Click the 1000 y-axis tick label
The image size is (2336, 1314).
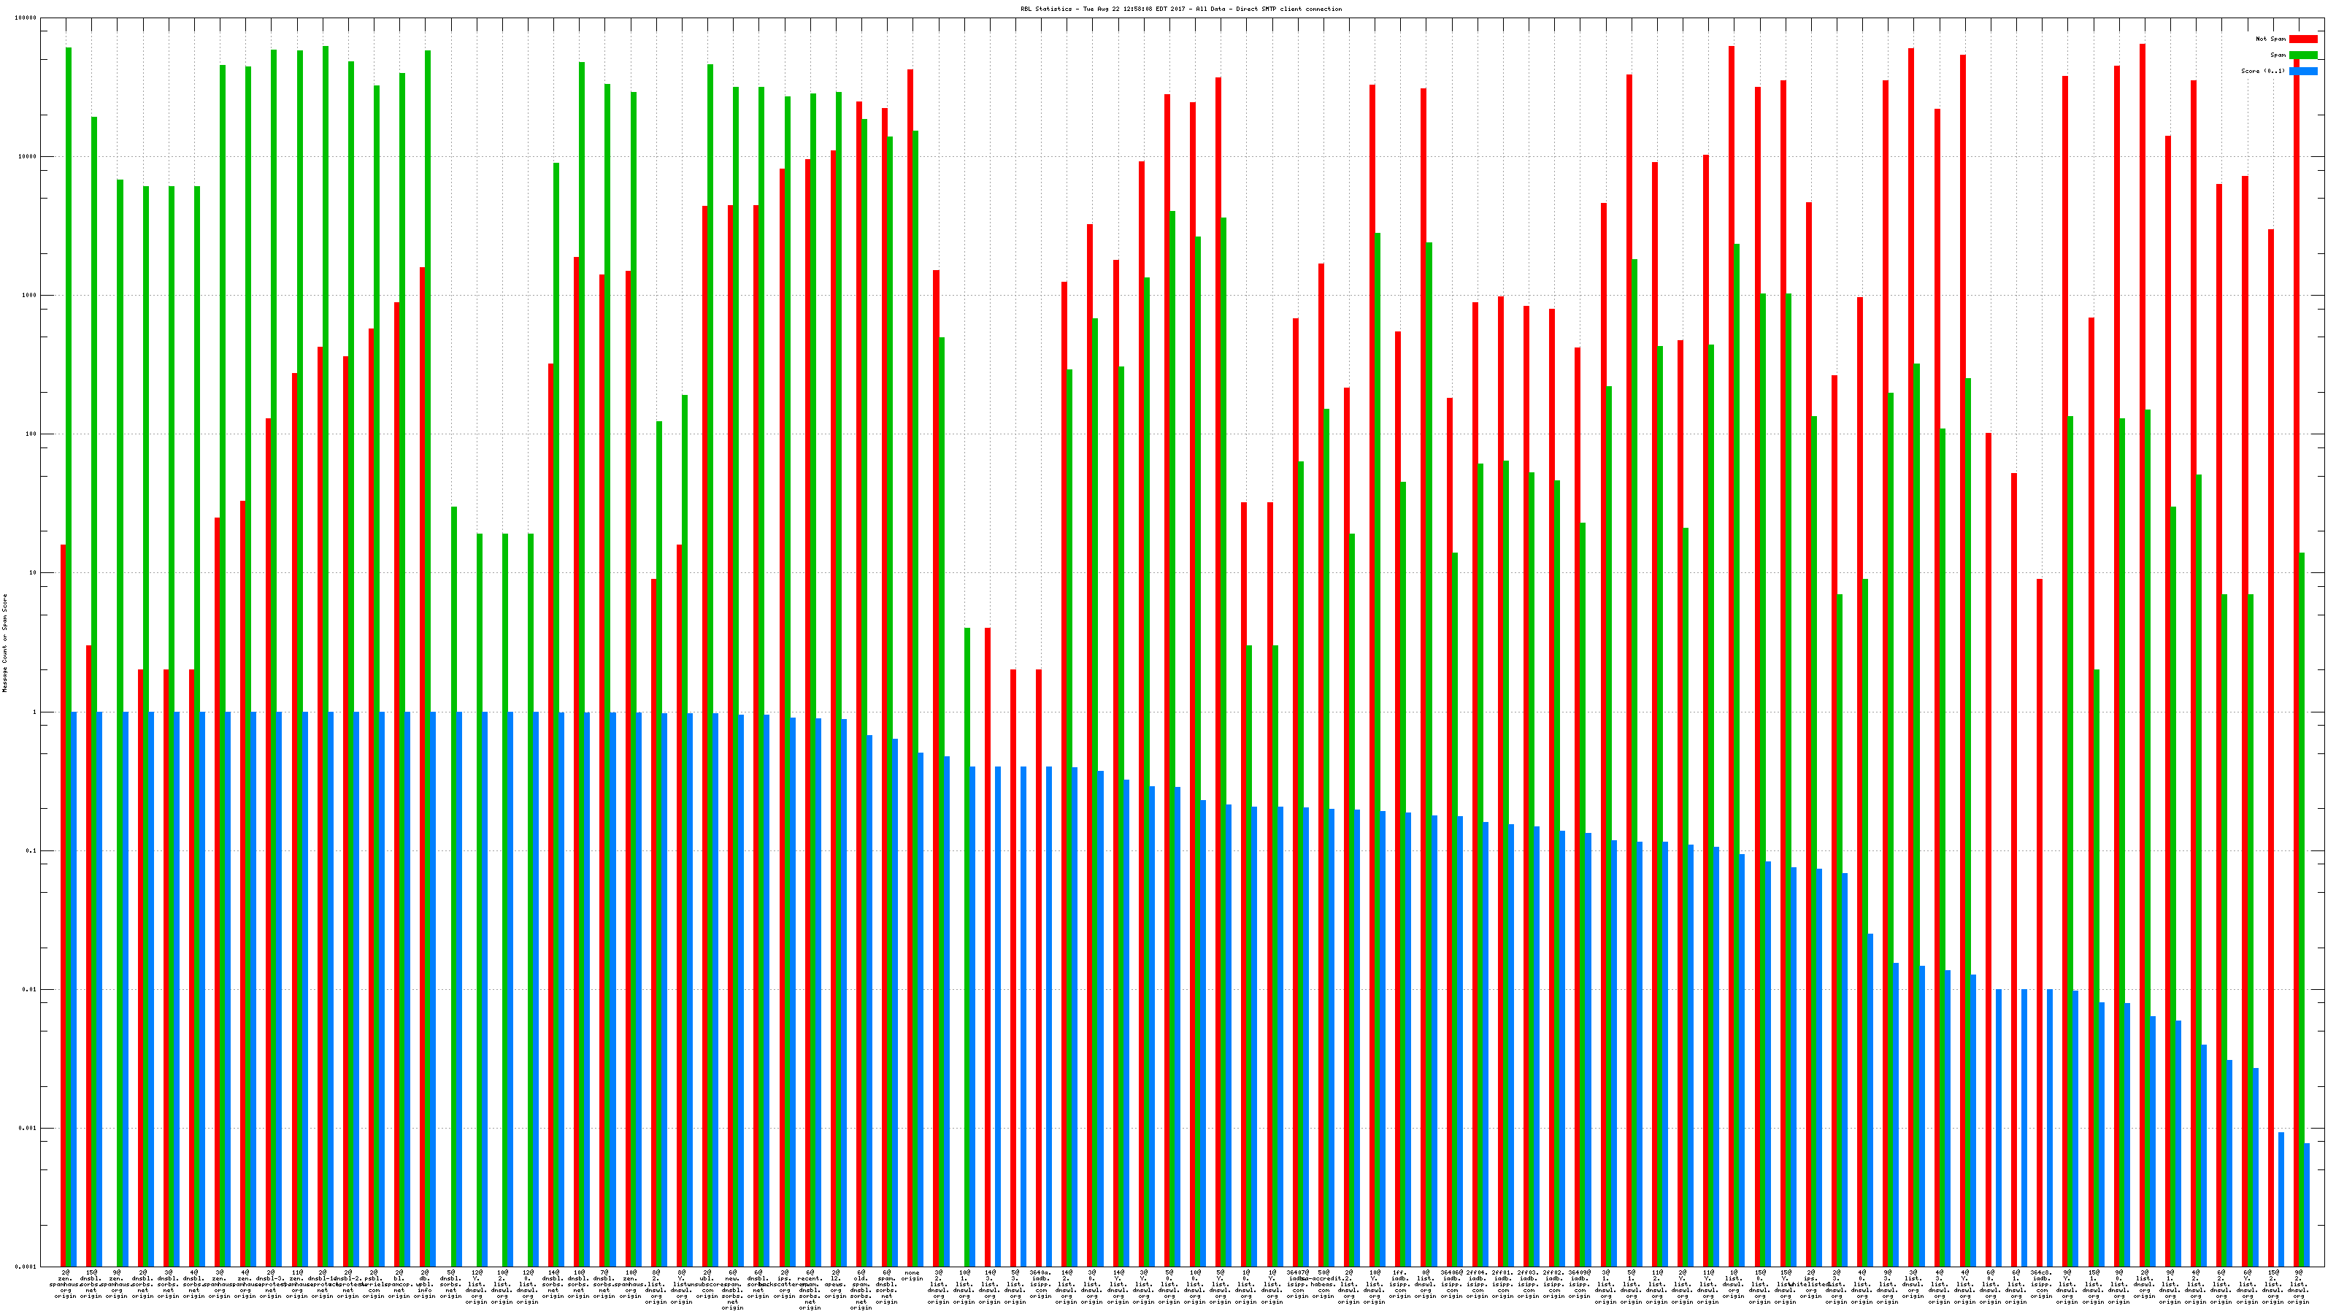pyautogui.click(x=29, y=296)
